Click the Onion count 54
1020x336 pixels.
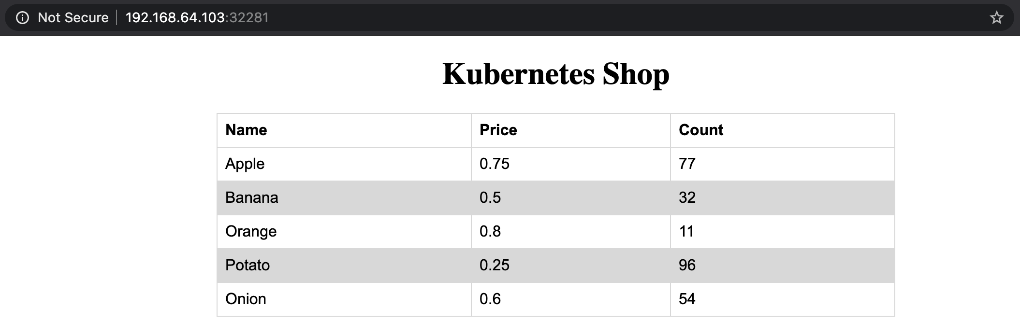click(687, 299)
